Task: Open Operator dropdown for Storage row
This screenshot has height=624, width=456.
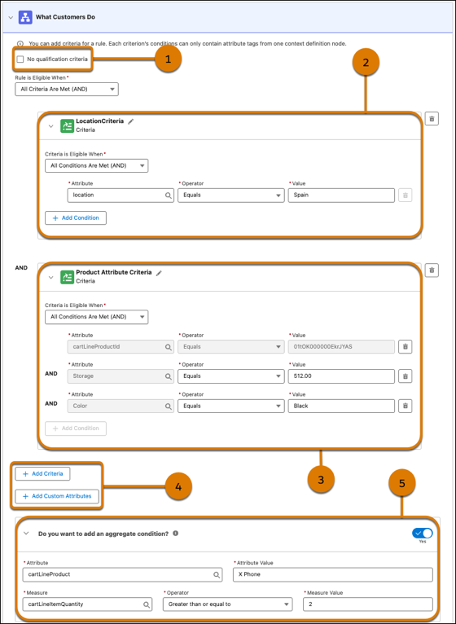Action: point(231,376)
